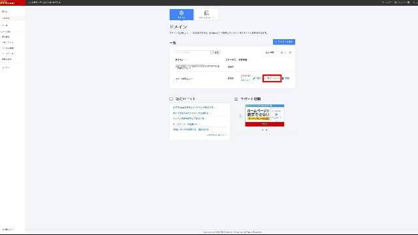Screen dimensions: 418x235
Task: Play the ホームページが表示できない support video
Action: [265, 116]
